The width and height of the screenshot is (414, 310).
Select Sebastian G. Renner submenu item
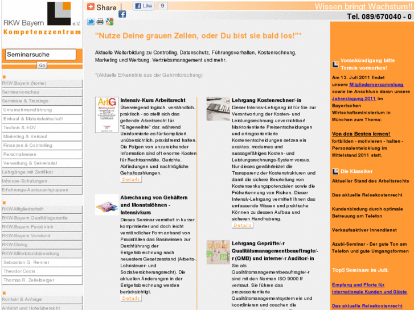[x=42, y=263]
